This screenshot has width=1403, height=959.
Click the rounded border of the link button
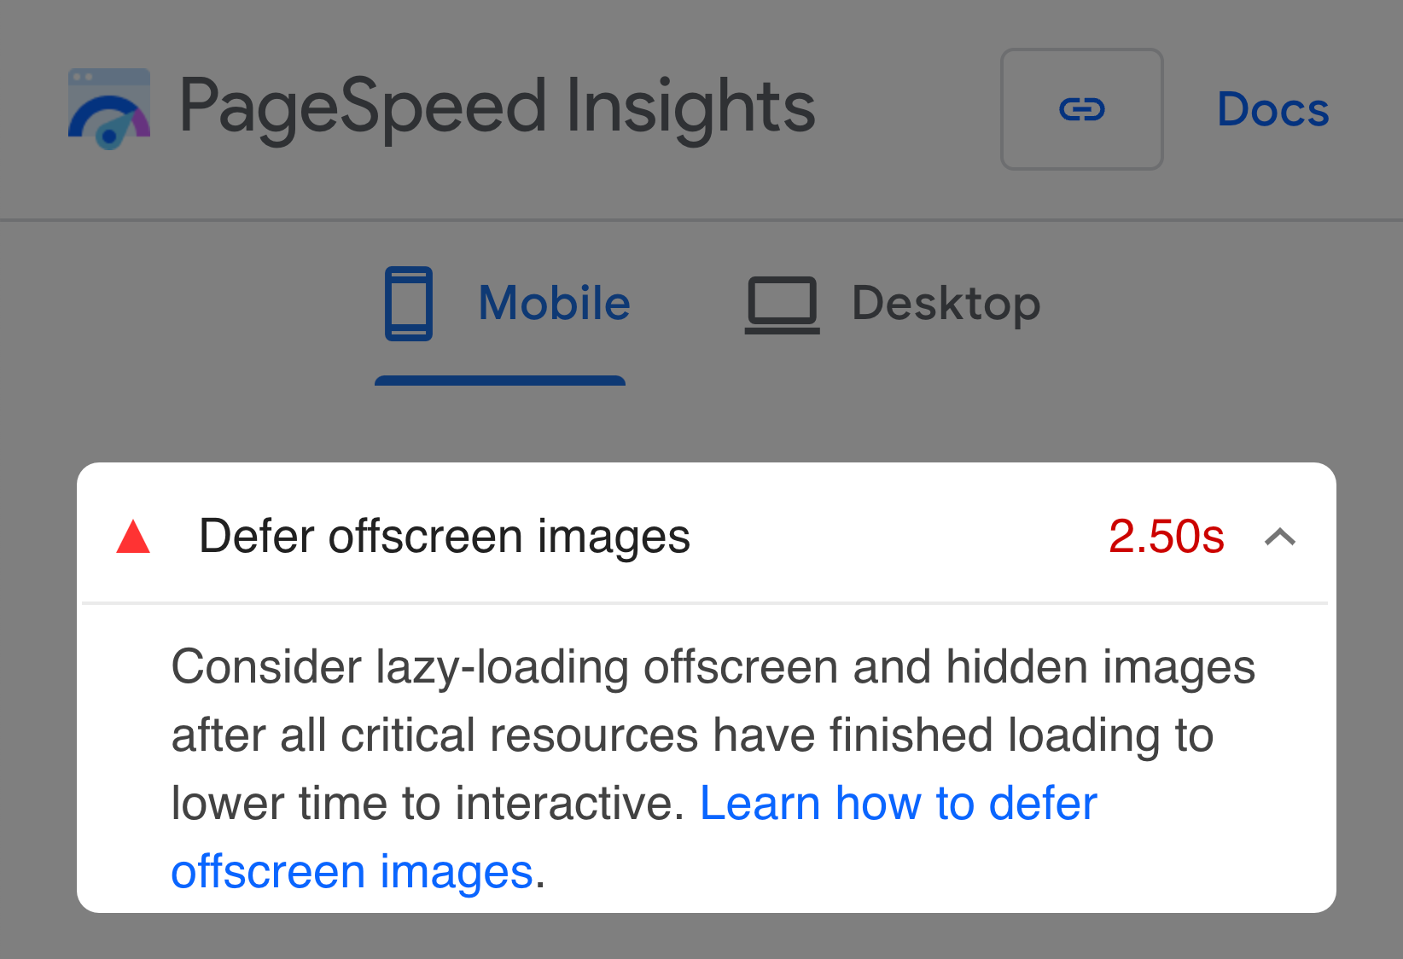[1082, 49]
